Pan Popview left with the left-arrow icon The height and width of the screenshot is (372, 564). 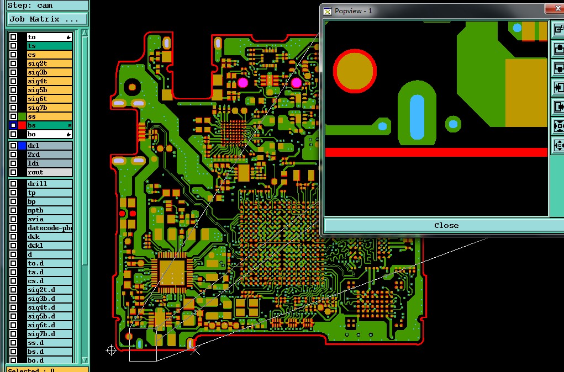[x=558, y=87]
